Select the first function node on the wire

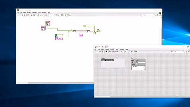click(x=74, y=32)
